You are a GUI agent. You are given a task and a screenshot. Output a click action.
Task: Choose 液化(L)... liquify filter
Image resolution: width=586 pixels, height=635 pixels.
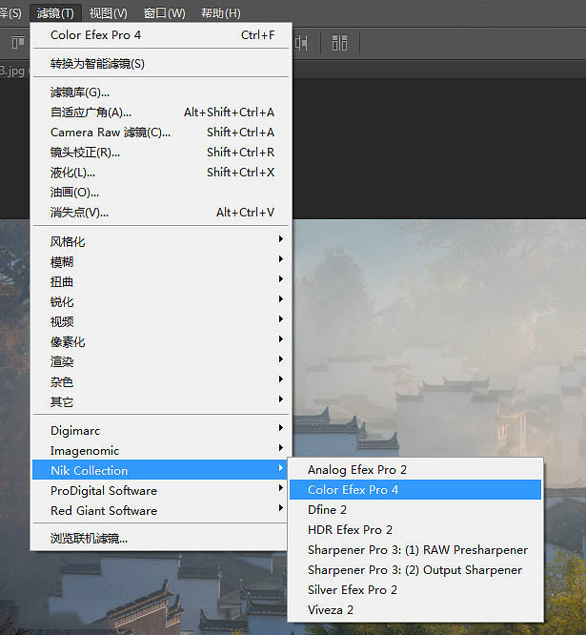coord(73,173)
